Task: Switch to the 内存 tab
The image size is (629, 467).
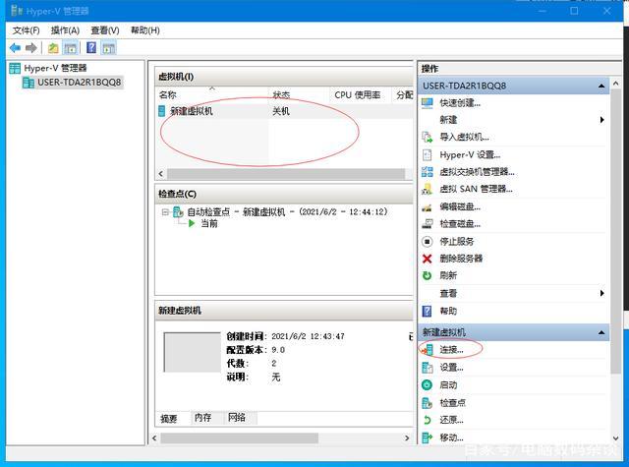Action: click(x=203, y=418)
